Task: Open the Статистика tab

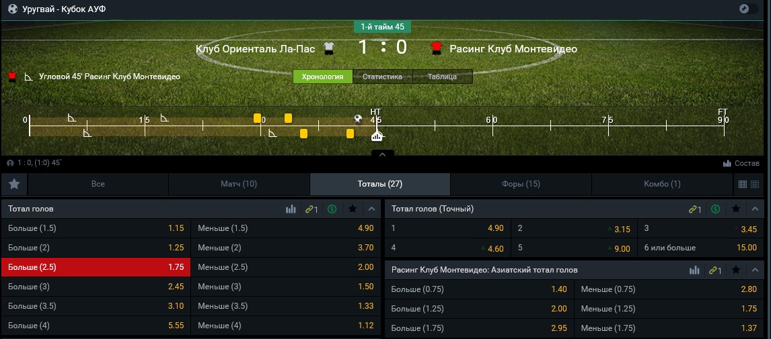Action: tap(382, 77)
